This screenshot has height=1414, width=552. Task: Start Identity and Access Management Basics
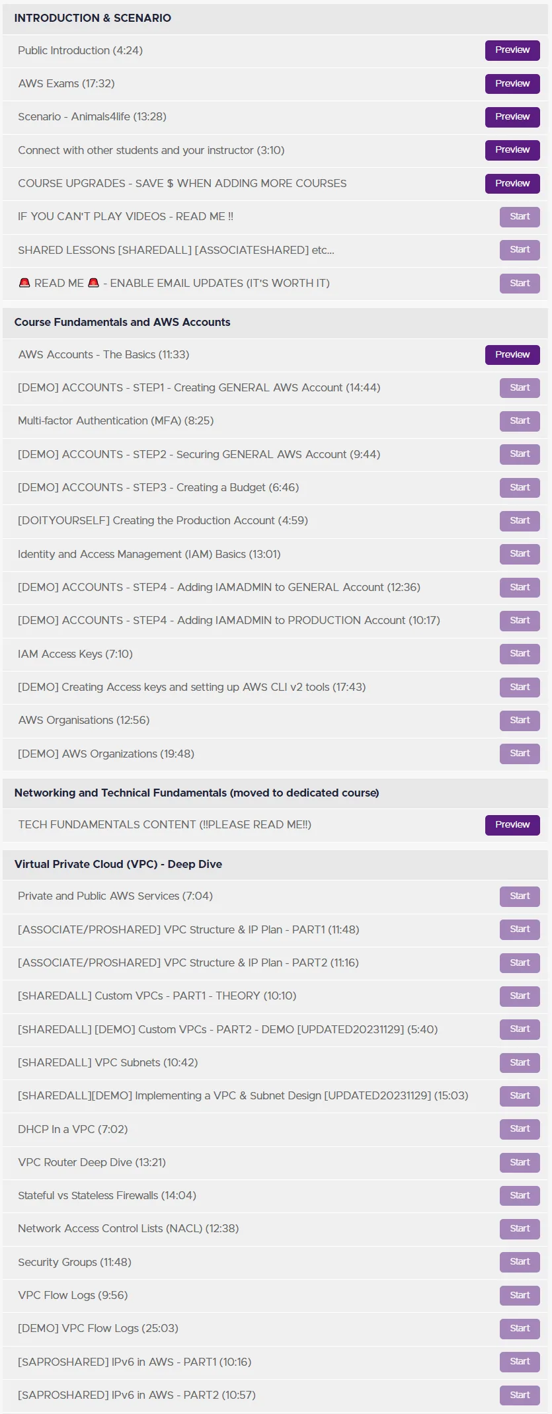520,554
